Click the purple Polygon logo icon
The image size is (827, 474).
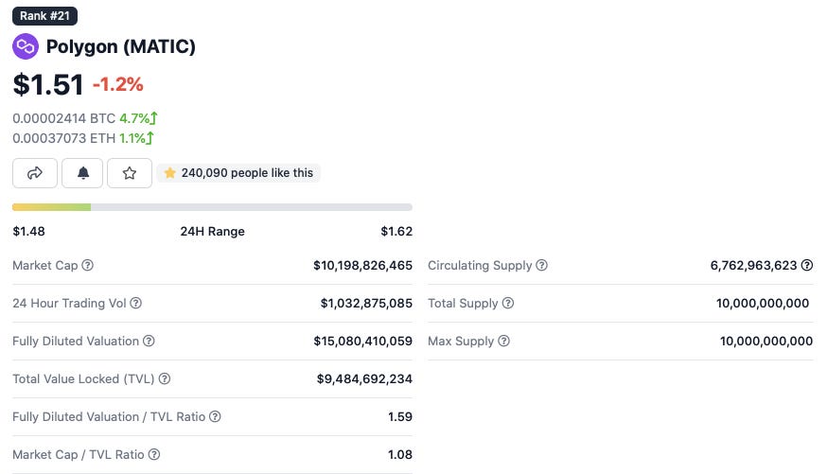tap(25, 46)
